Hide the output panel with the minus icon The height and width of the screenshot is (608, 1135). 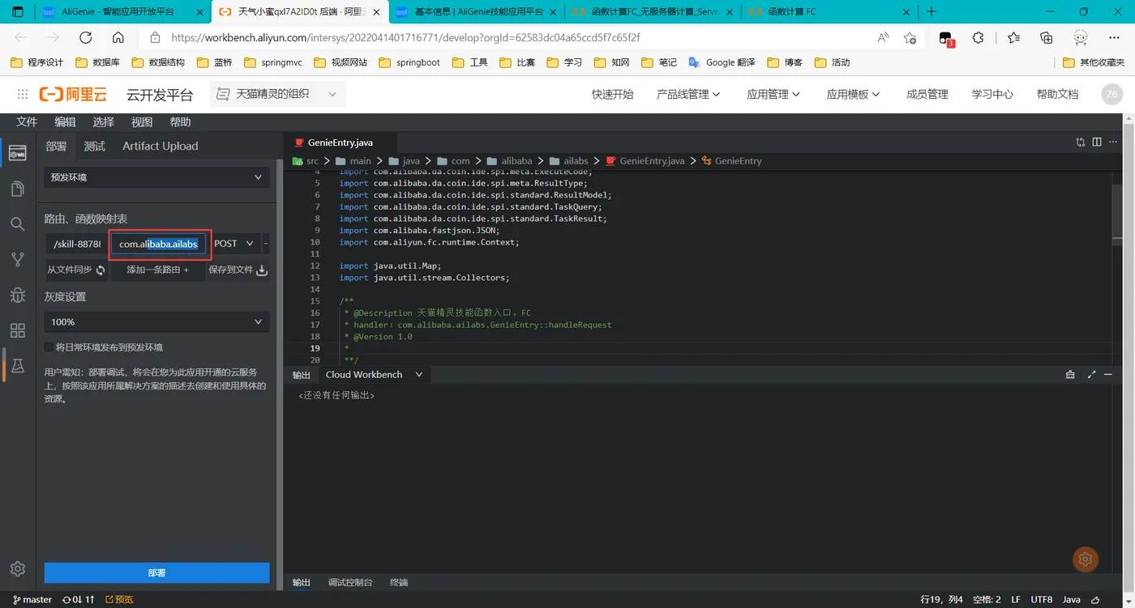pos(1107,375)
